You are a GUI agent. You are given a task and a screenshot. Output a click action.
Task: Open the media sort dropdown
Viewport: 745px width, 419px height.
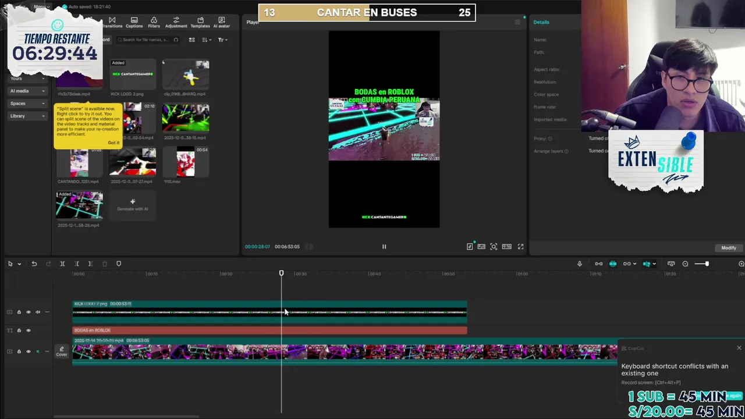pos(206,40)
